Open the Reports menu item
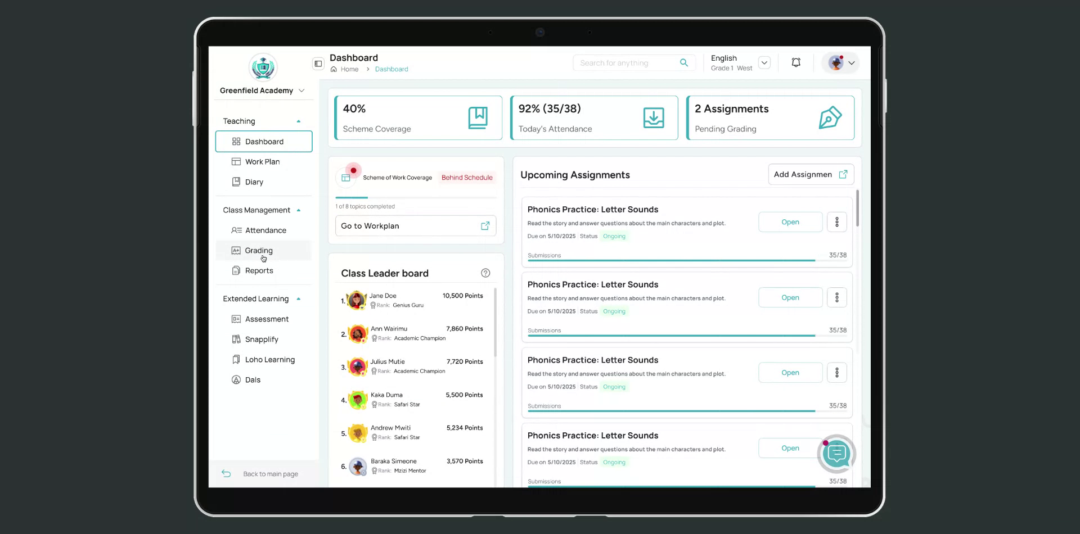Viewport: 1080px width, 534px height. (258, 270)
